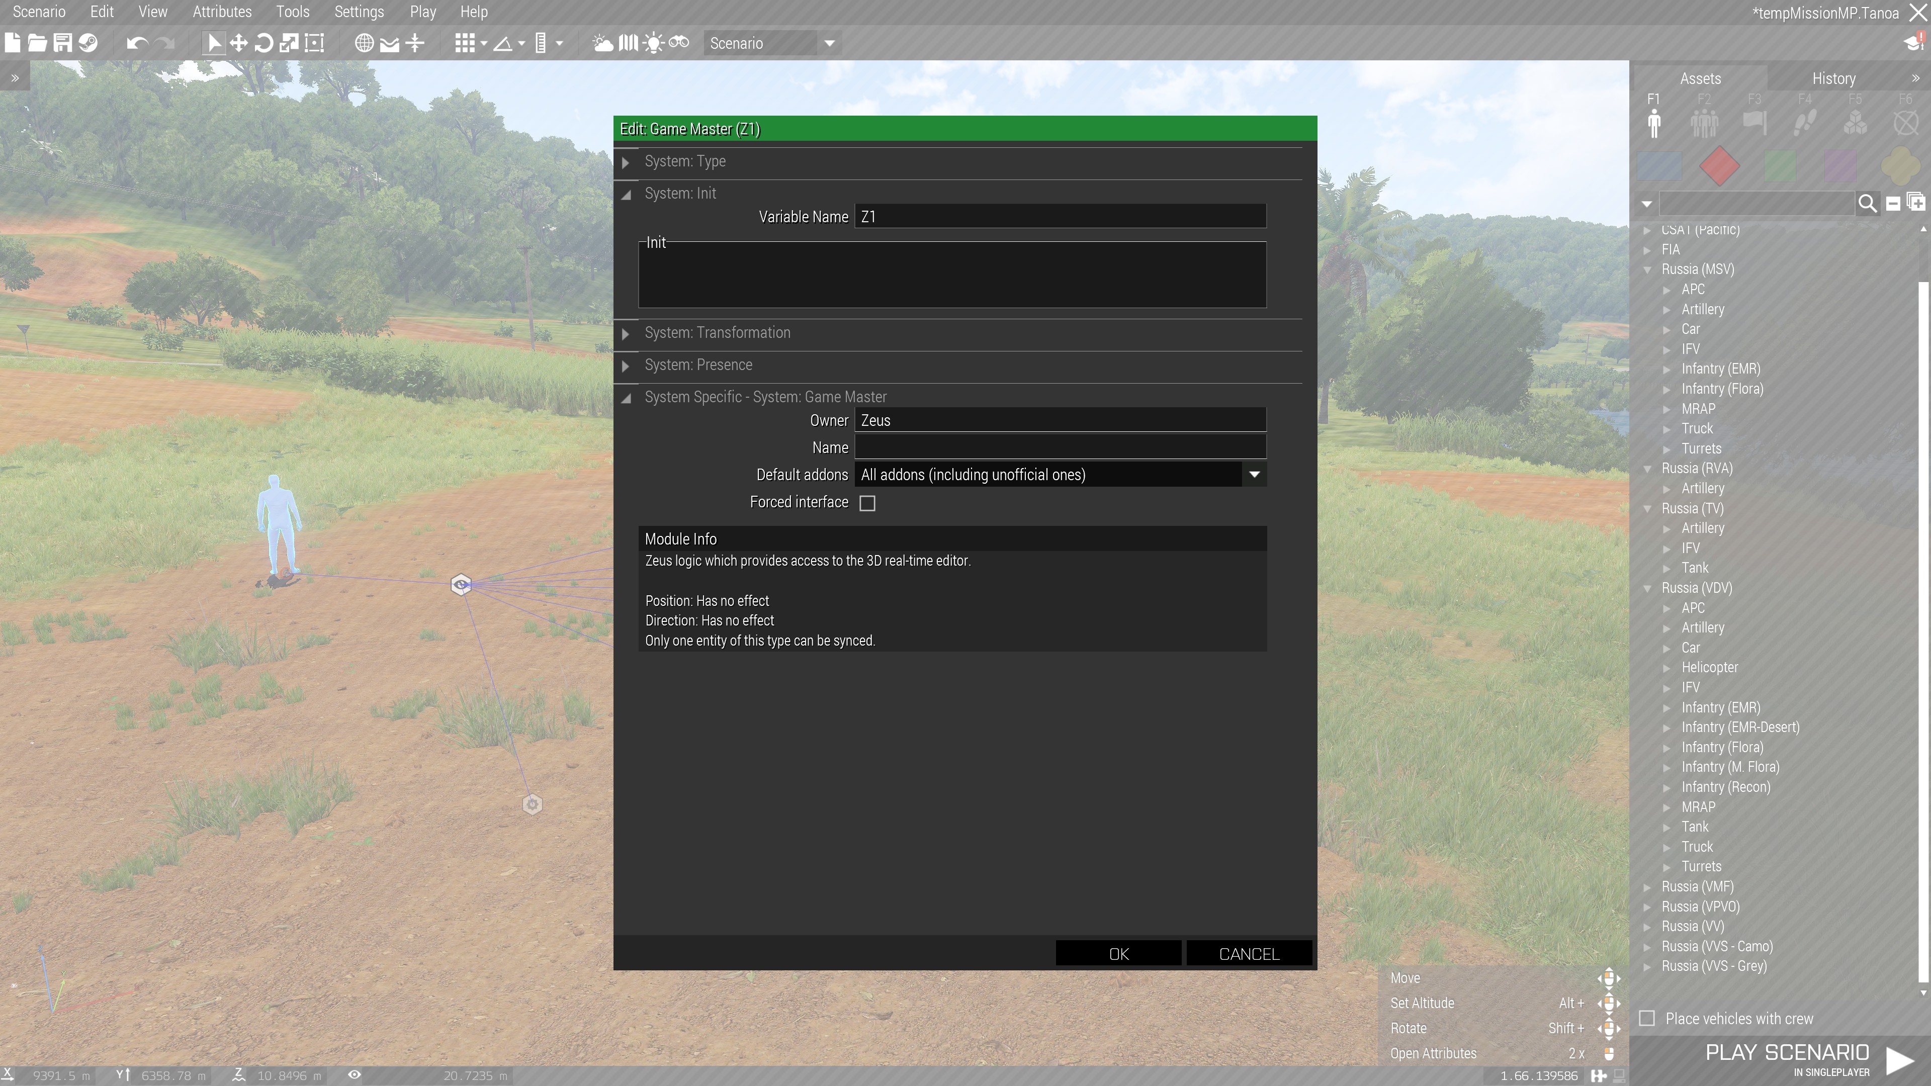
Task: Collapse the Russia (VDV) tree node
Action: click(1648, 588)
